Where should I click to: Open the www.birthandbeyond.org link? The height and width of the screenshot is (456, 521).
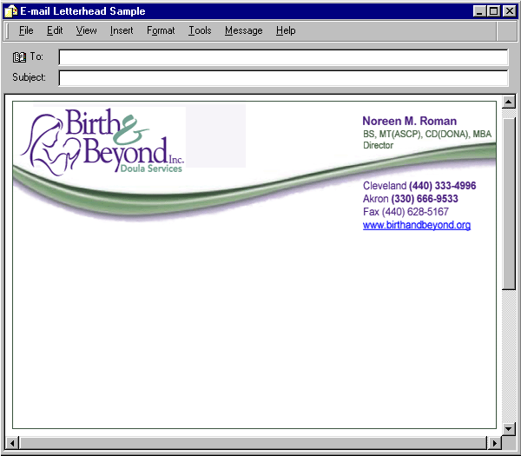(x=417, y=225)
